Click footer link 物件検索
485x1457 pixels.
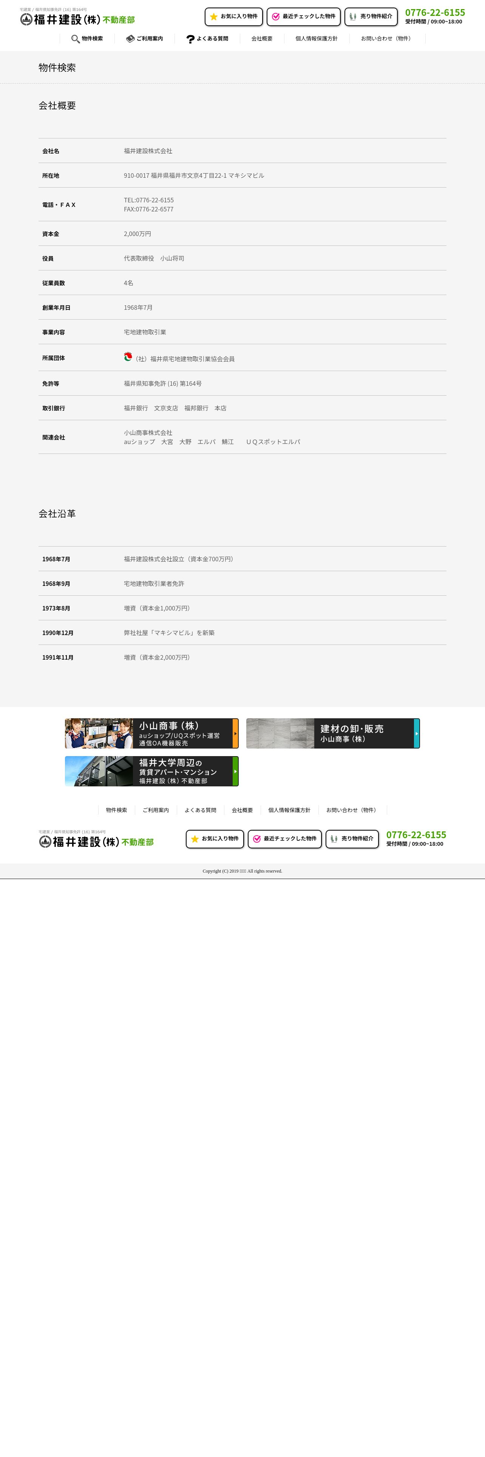(x=116, y=810)
